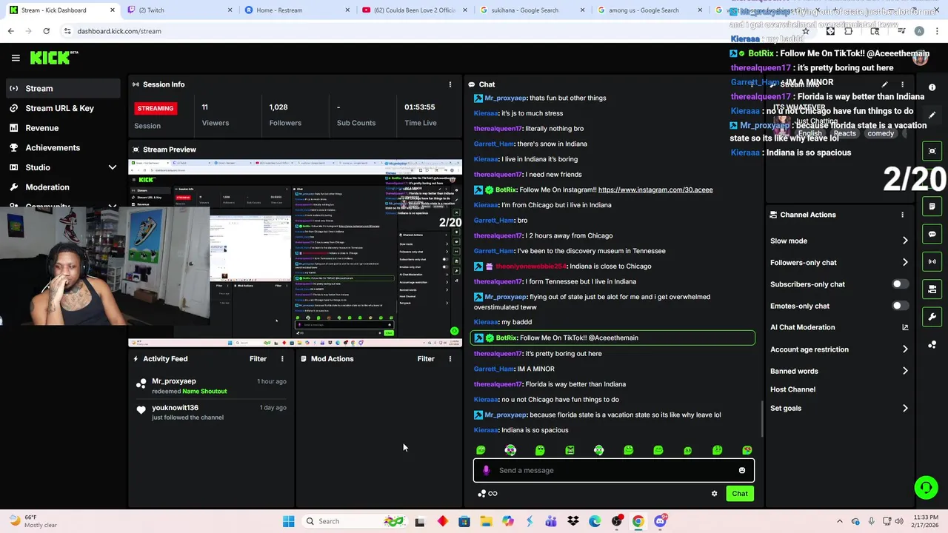Open Chrome from the Windows taskbar
This screenshot has width=948, height=533.
pyautogui.click(x=638, y=521)
